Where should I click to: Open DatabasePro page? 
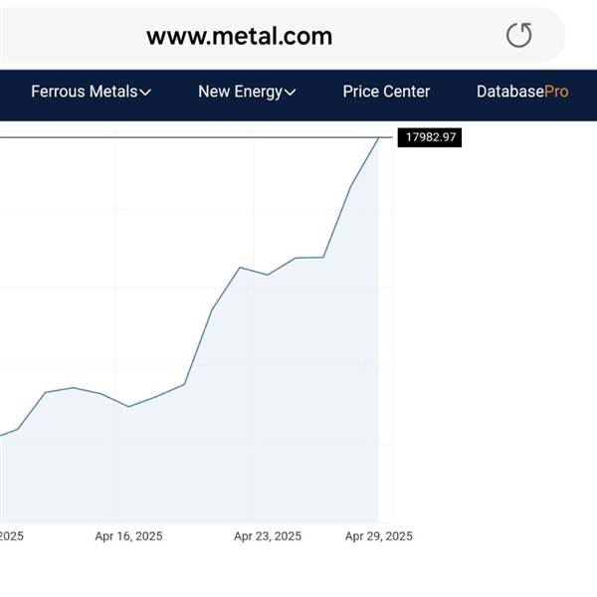click(x=522, y=92)
